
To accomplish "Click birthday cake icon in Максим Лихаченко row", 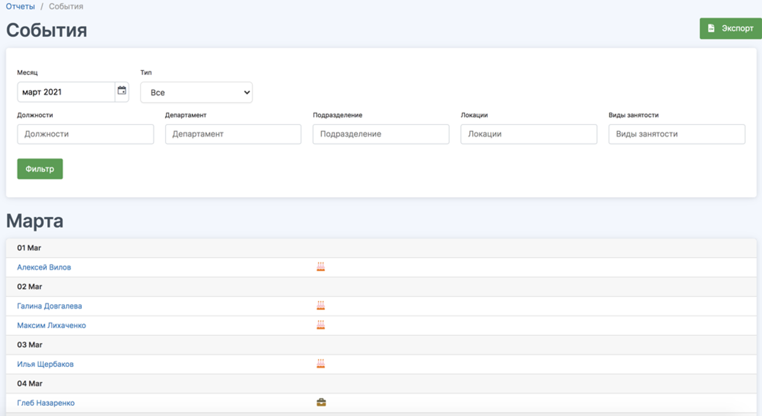I will (x=321, y=325).
